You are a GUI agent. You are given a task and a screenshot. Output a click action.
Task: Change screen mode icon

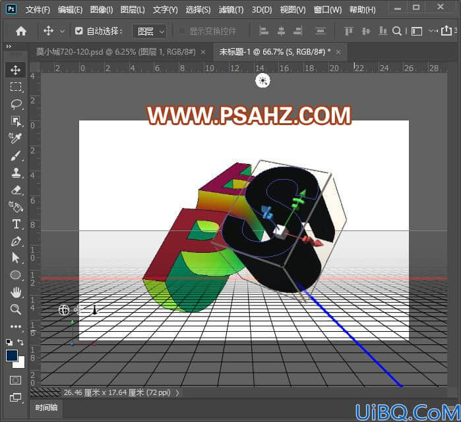[16, 398]
